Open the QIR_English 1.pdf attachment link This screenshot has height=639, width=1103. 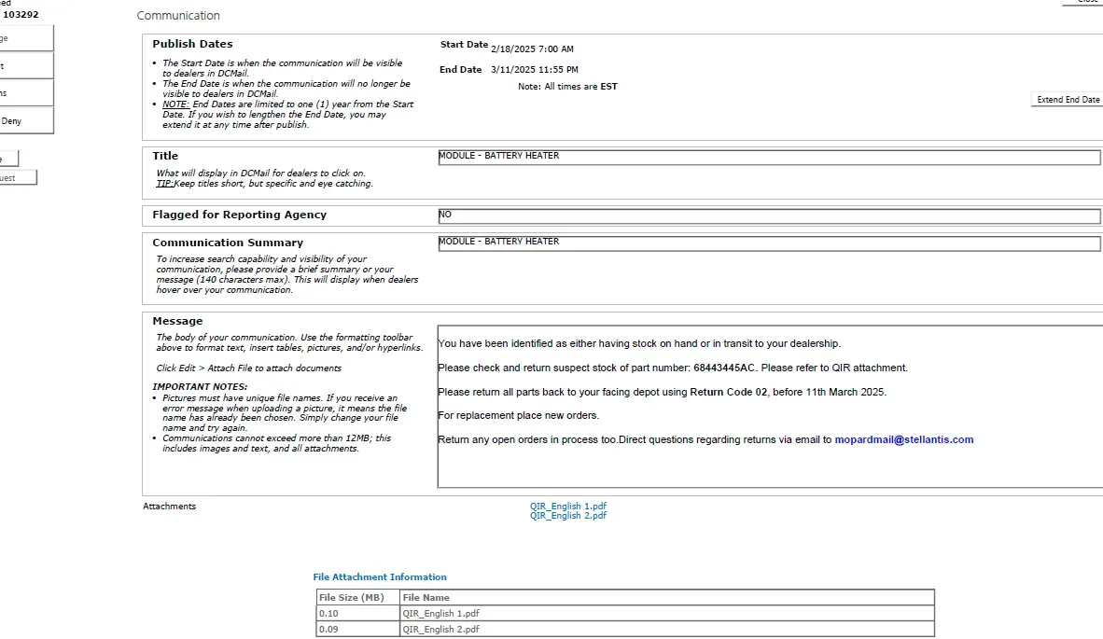567,507
